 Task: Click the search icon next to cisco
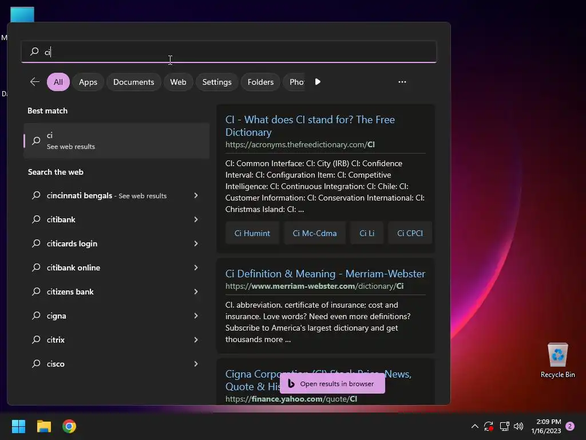tap(36, 364)
